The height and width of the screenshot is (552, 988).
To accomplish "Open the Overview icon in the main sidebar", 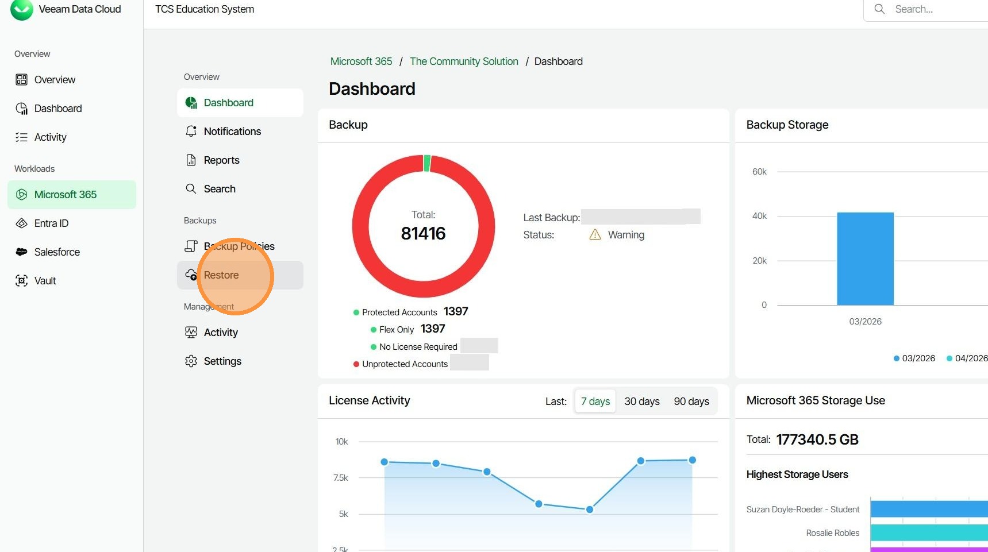I will point(21,80).
